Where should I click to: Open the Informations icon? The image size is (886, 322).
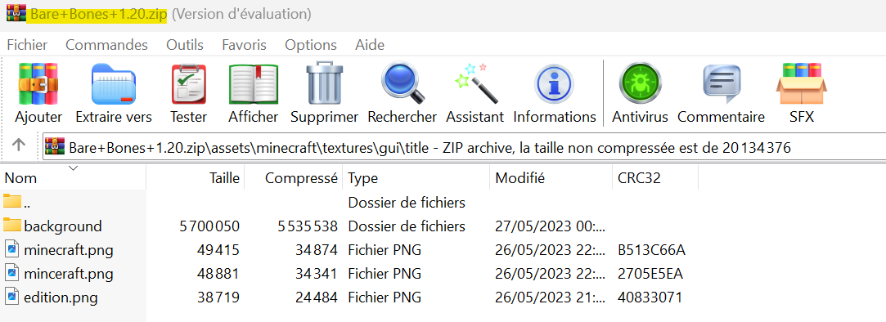(555, 85)
